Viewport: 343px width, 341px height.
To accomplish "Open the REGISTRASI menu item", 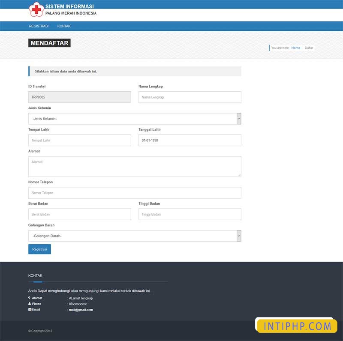I will (x=39, y=26).
